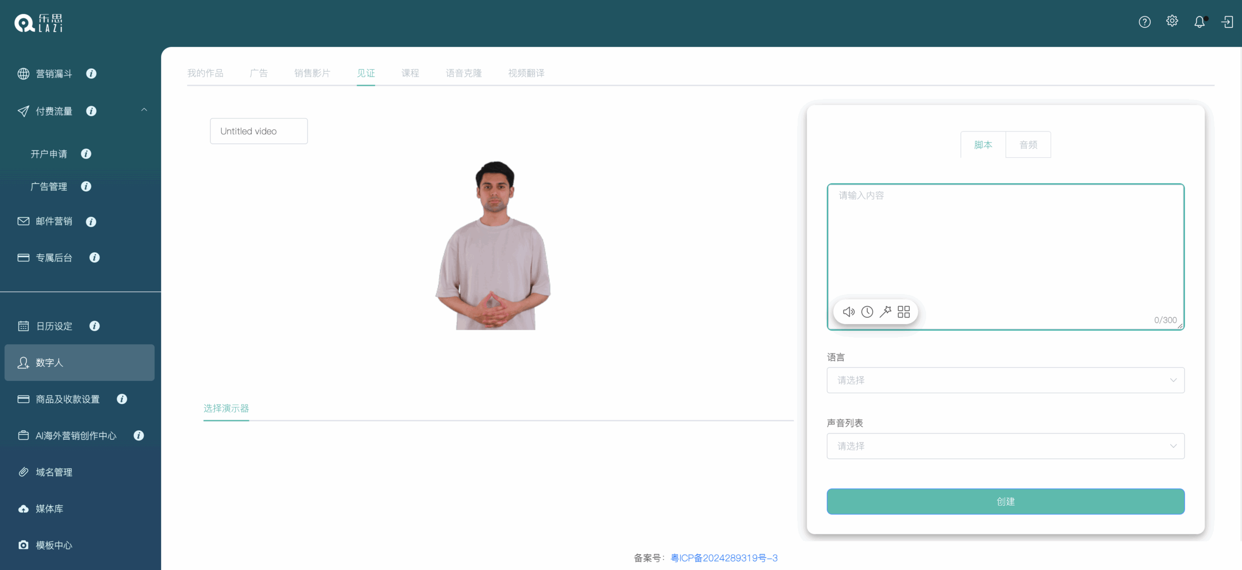Switch to the 我的作品 tab
The image size is (1242, 570).
(x=205, y=73)
